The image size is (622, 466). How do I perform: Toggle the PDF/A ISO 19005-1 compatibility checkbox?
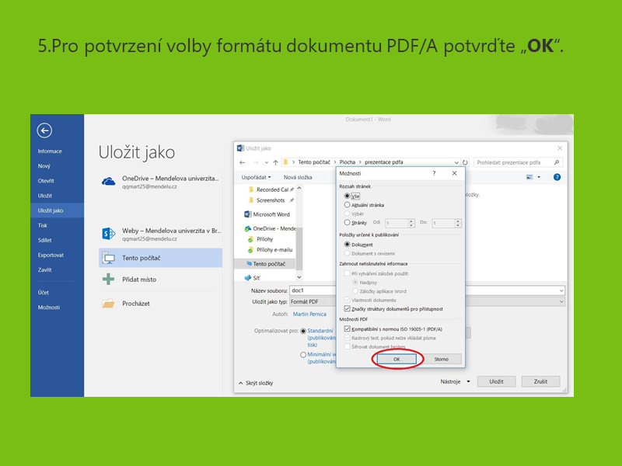348,329
